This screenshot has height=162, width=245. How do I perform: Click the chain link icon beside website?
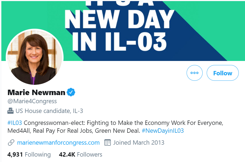click(x=11, y=142)
